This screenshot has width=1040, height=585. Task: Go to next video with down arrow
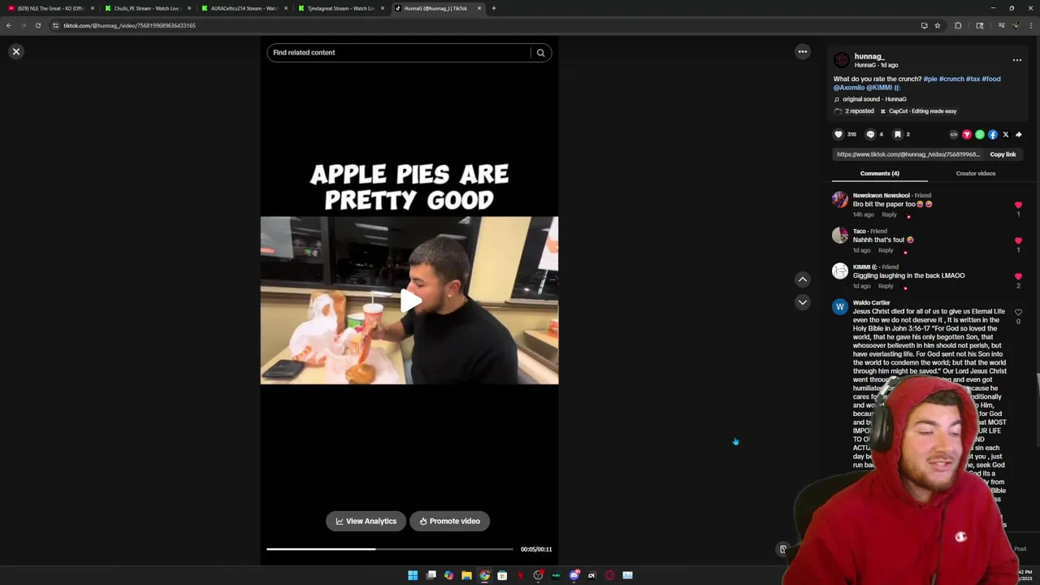[x=802, y=302]
